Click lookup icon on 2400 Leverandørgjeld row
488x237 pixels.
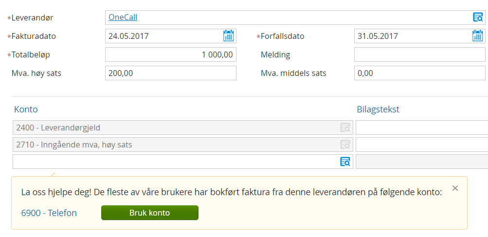[x=345, y=128]
